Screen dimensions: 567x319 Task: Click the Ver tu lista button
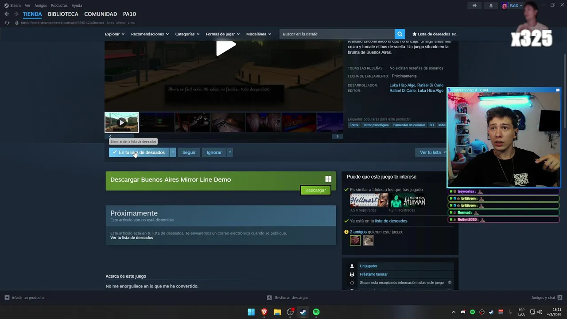click(430, 152)
